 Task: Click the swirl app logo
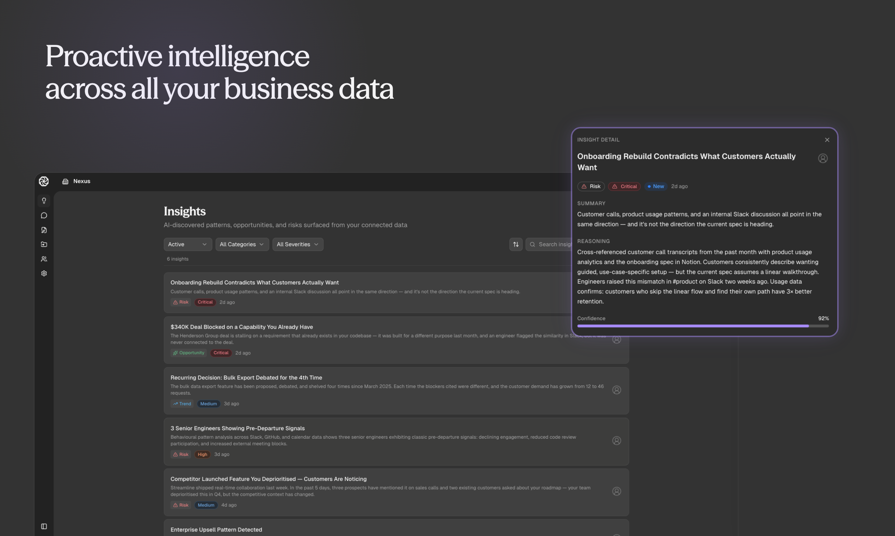pos(44,181)
